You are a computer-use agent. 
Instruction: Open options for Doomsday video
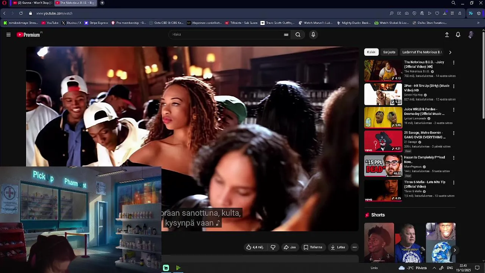pos(454,110)
